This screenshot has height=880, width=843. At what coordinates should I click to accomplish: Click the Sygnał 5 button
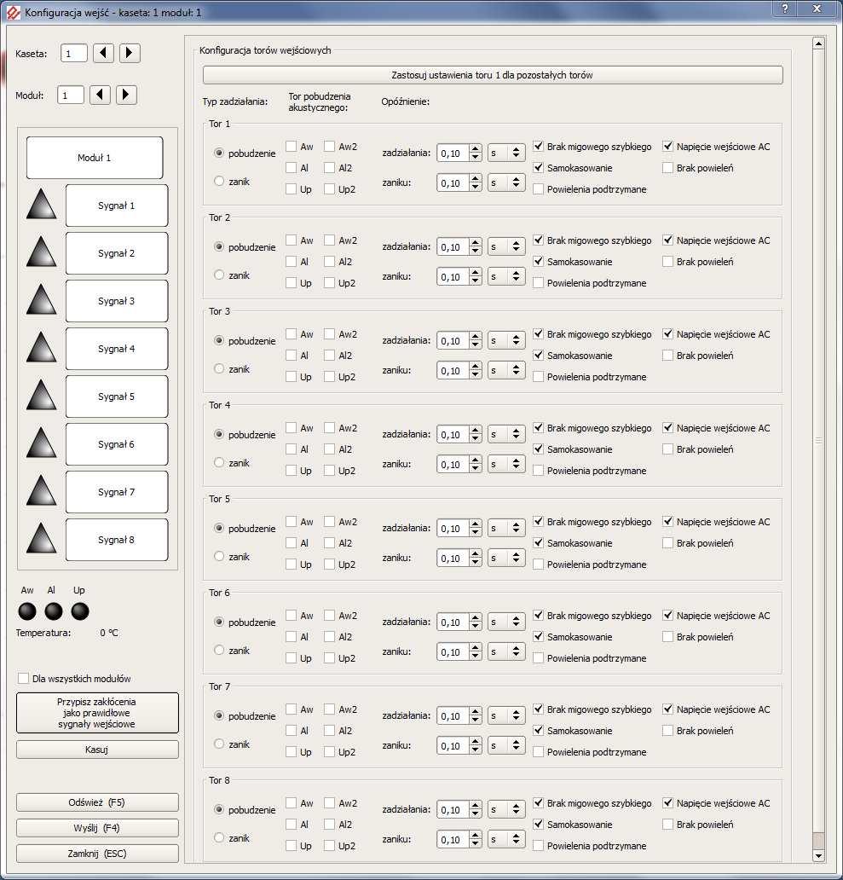(117, 397)
